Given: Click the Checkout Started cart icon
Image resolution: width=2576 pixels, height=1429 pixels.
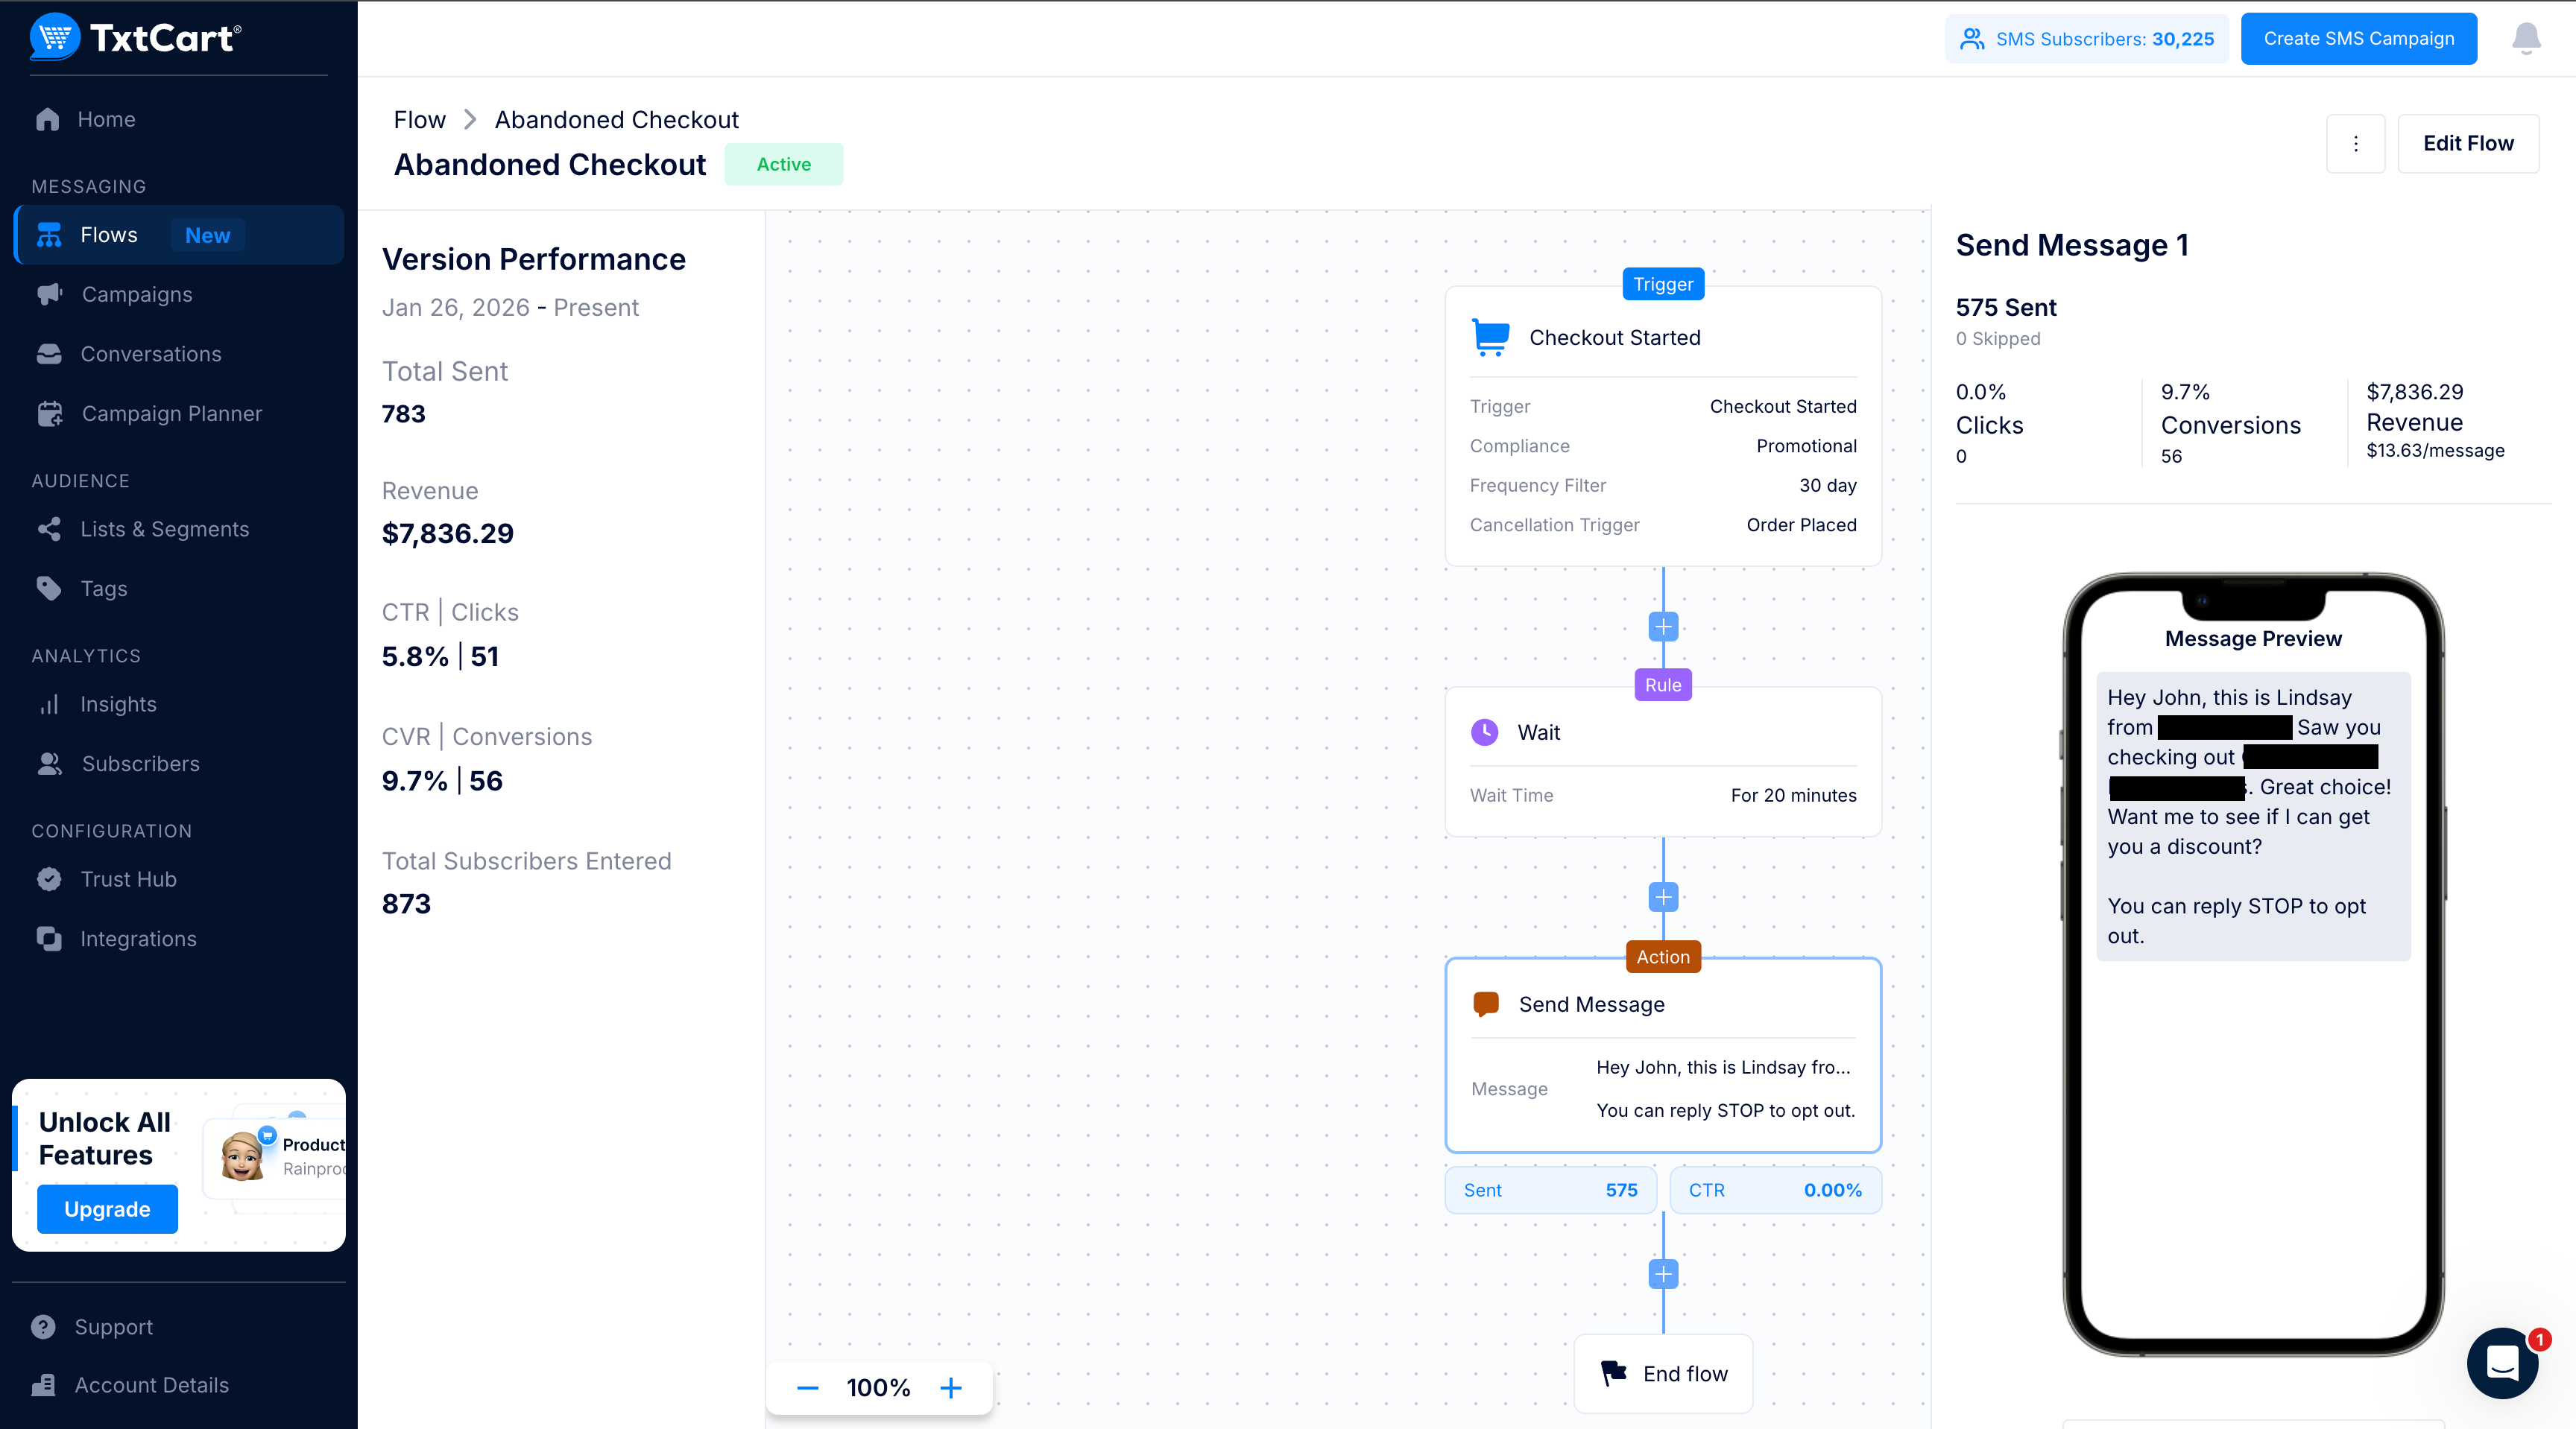Looking at the screenshot, I should [x=1491, y=338].
